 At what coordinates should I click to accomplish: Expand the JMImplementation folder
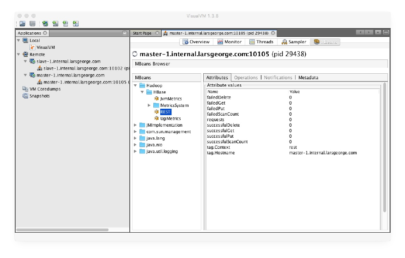click(135, 125)
